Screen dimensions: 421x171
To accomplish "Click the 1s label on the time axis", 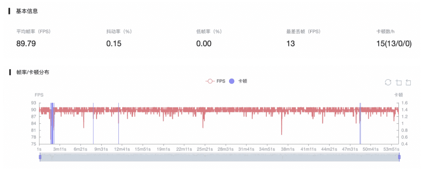I will (x=39, y=149).
